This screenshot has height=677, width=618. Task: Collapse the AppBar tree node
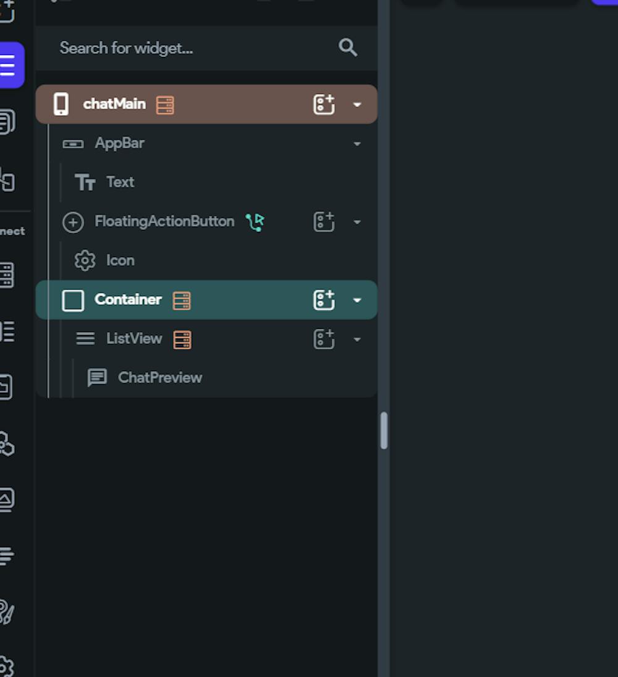tap(357, 144)
